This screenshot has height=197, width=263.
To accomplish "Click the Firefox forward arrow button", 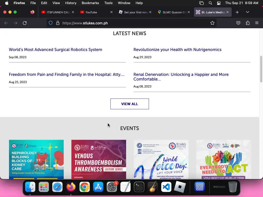I will coord(15,23).
